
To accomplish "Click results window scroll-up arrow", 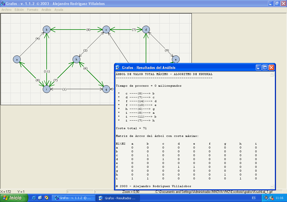I will [272, 75].
